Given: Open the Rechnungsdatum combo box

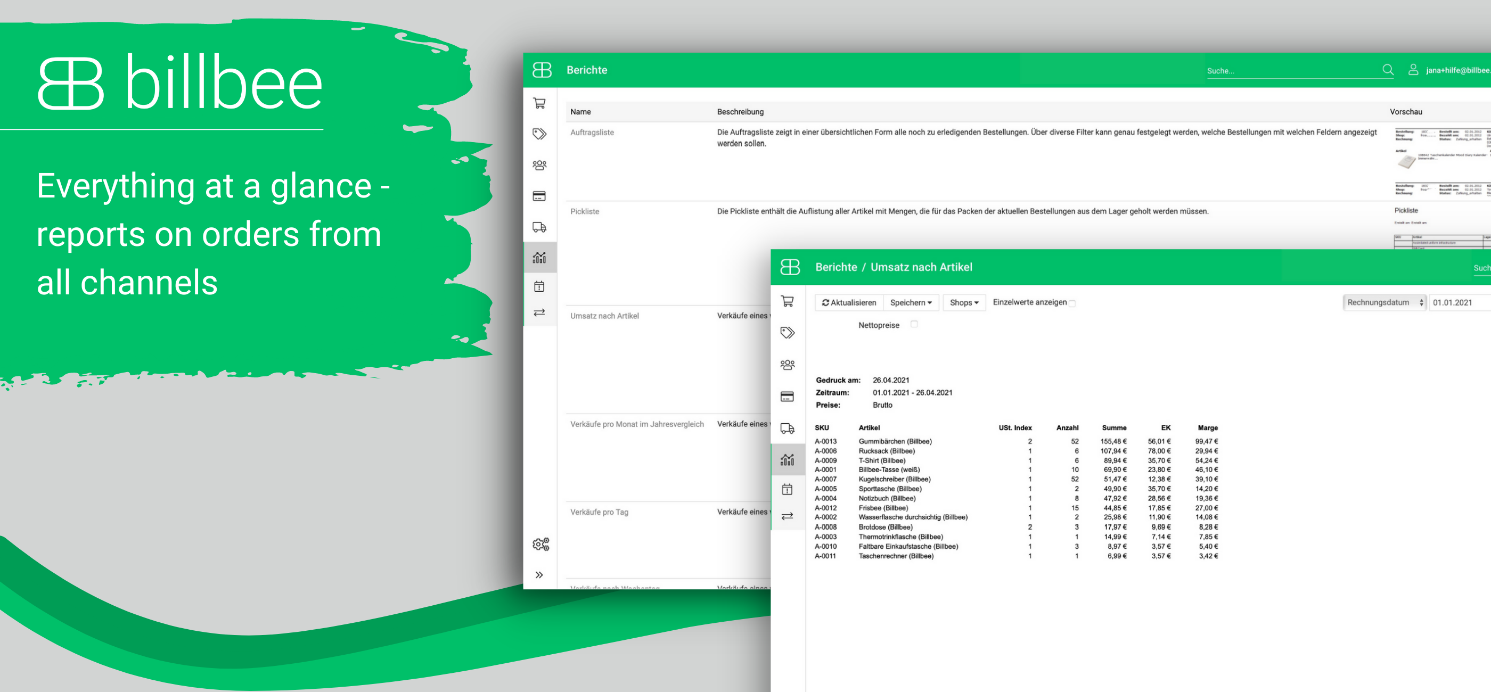Looking at the screenshot, I should [x=1384, y=302].
